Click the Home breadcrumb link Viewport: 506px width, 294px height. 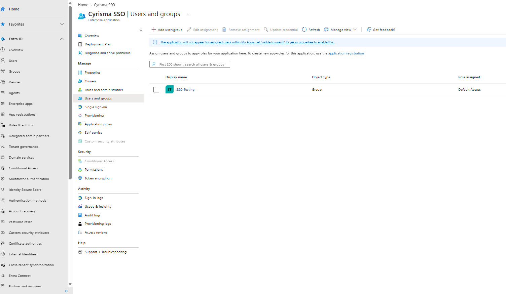83,5
